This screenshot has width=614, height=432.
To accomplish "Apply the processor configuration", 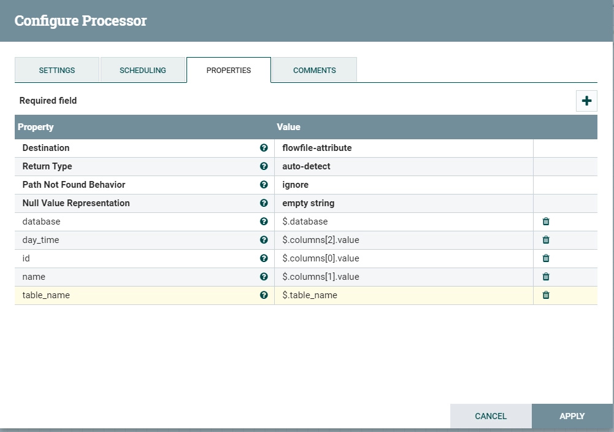I will click(x=572, y=416).
